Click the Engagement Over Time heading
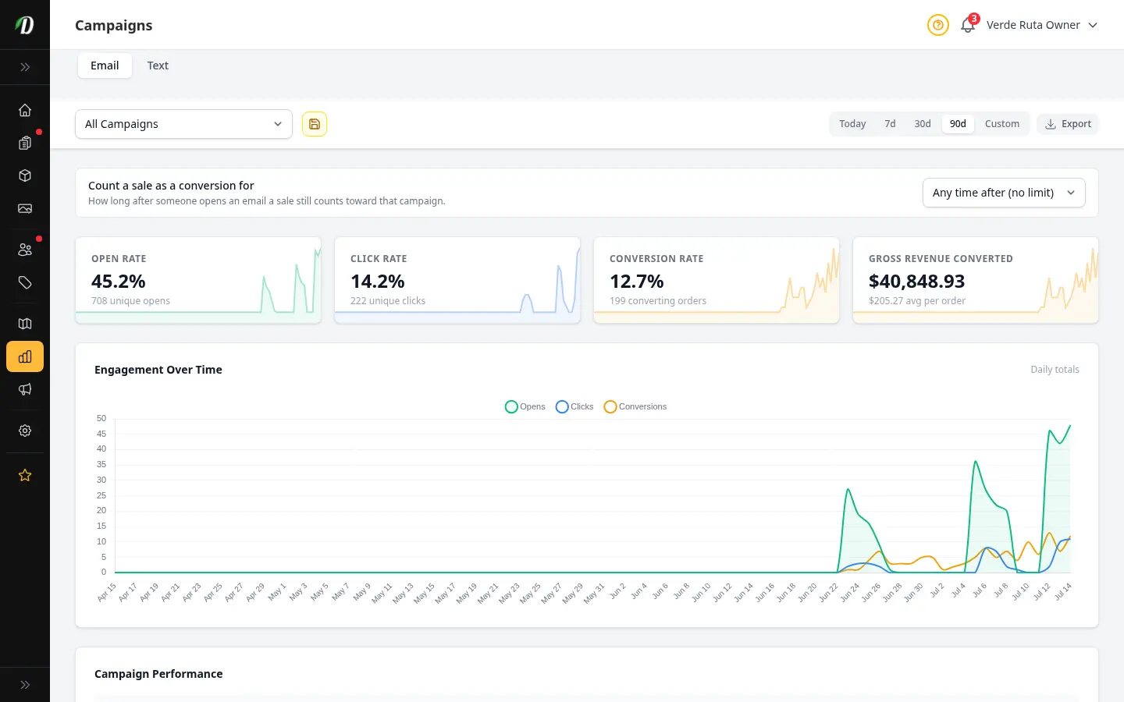Viewport: 1124px width, 702px height. click(158, 370)
